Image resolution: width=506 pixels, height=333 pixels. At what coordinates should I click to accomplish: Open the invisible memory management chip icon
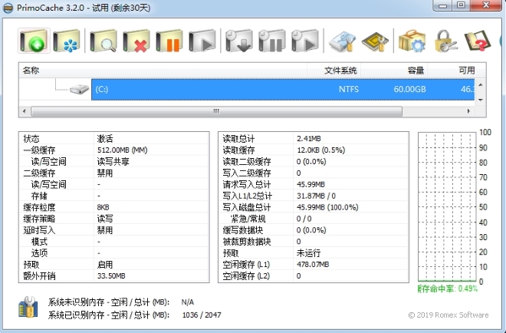coord(375,41)
